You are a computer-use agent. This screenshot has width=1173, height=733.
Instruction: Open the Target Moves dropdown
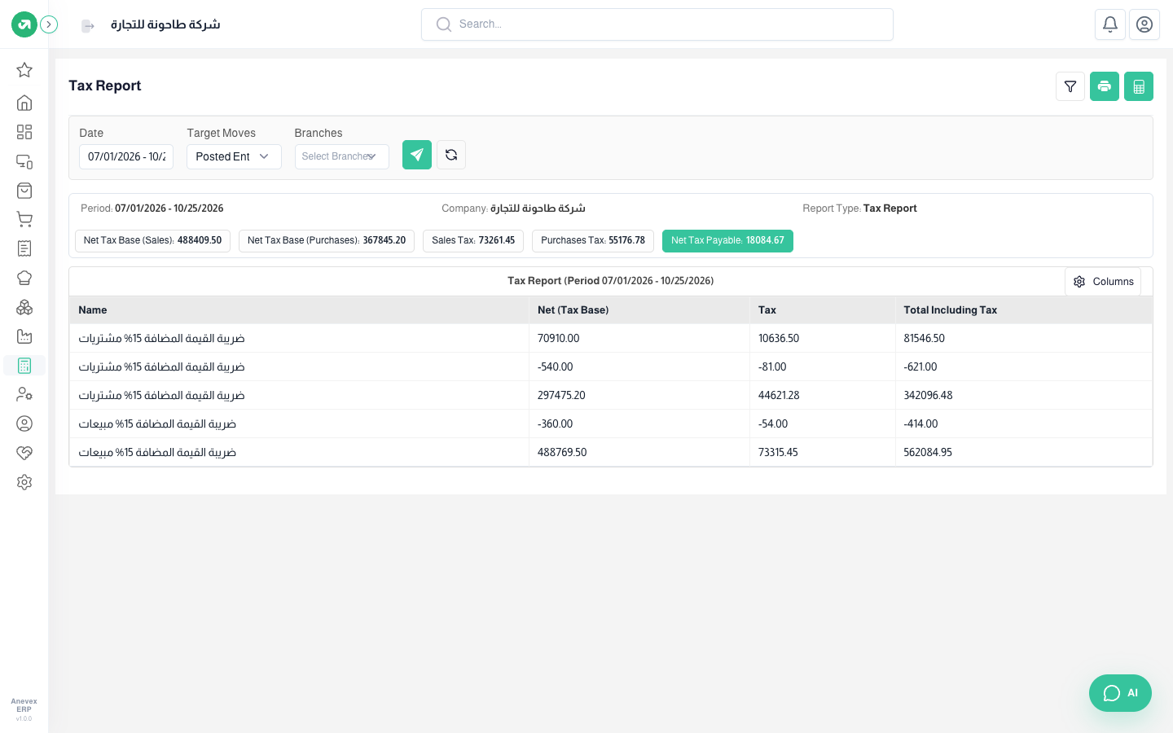[x=234, y=156]
